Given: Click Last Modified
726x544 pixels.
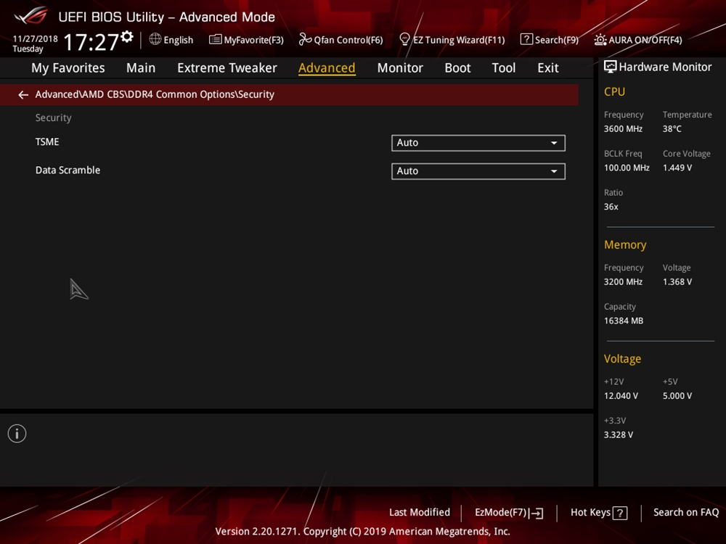Looking at the screenshot, I should pos(420,513).
